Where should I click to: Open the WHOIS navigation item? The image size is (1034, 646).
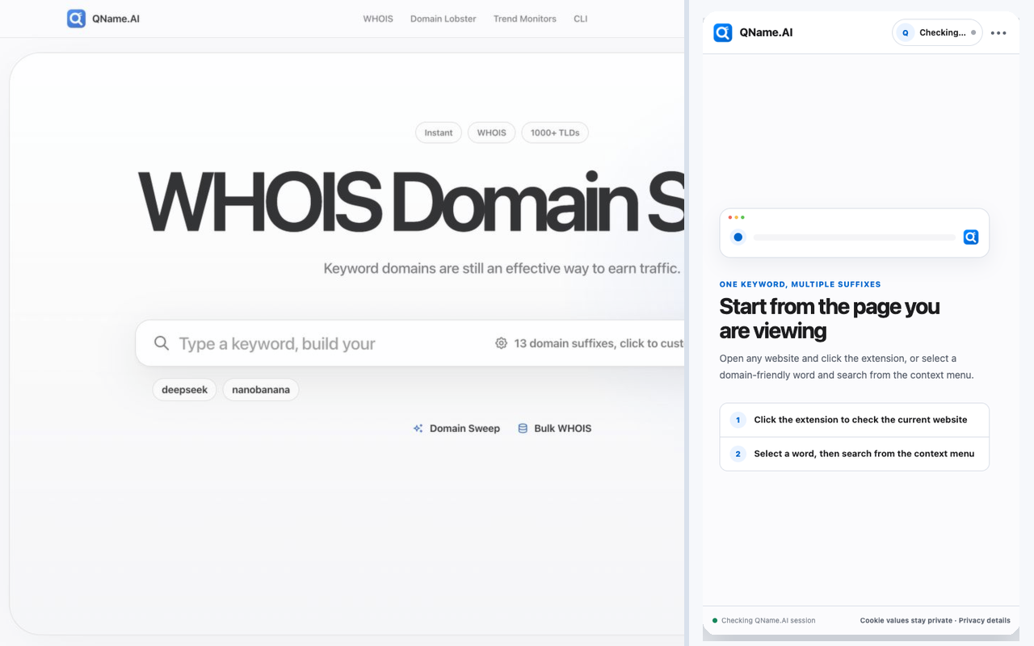(378, 19)
